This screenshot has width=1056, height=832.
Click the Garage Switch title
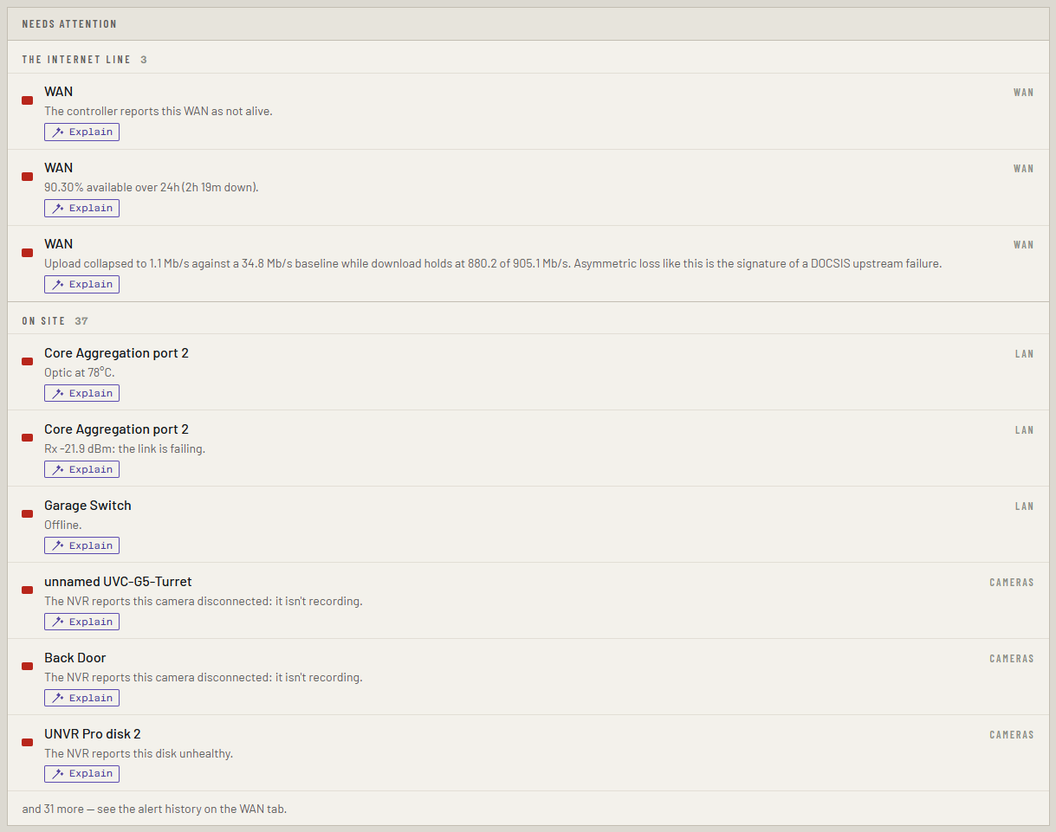pos(87,506)
